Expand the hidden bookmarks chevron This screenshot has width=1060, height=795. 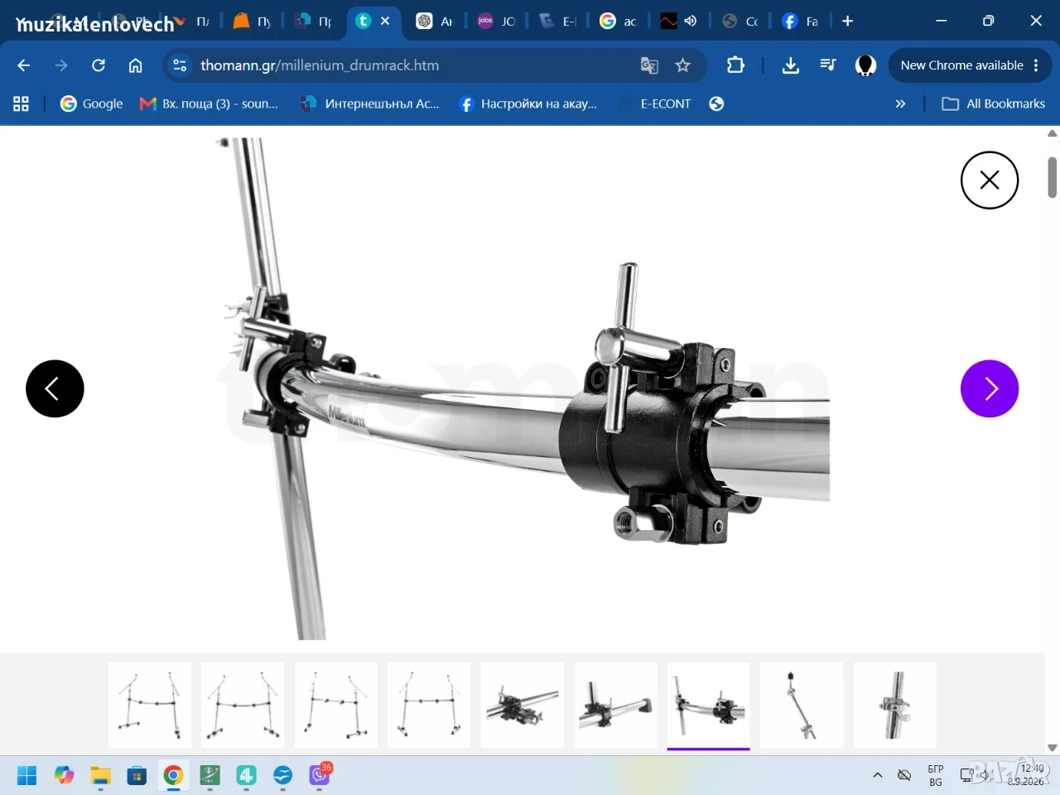coord(900,104)
